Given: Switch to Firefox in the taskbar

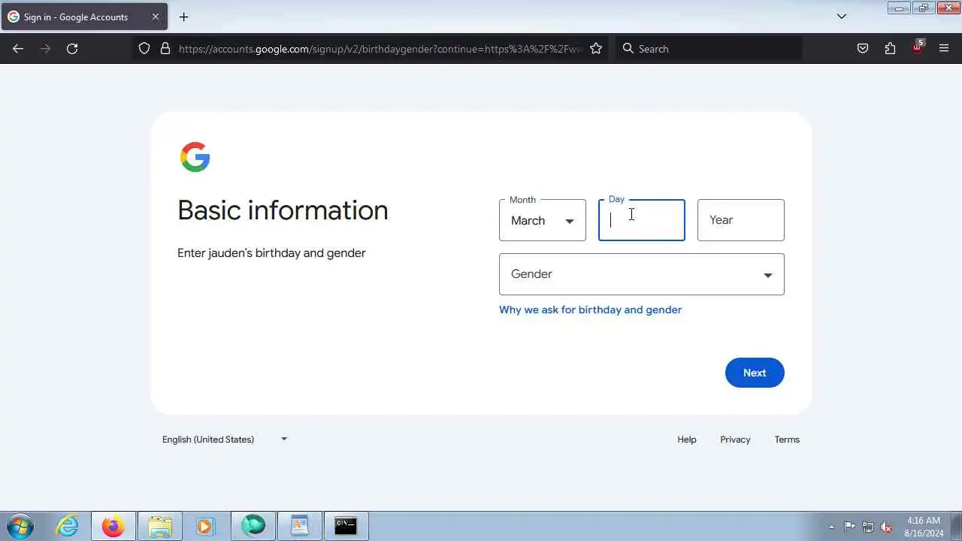Looking at the screenshot, I should point(113,526).
